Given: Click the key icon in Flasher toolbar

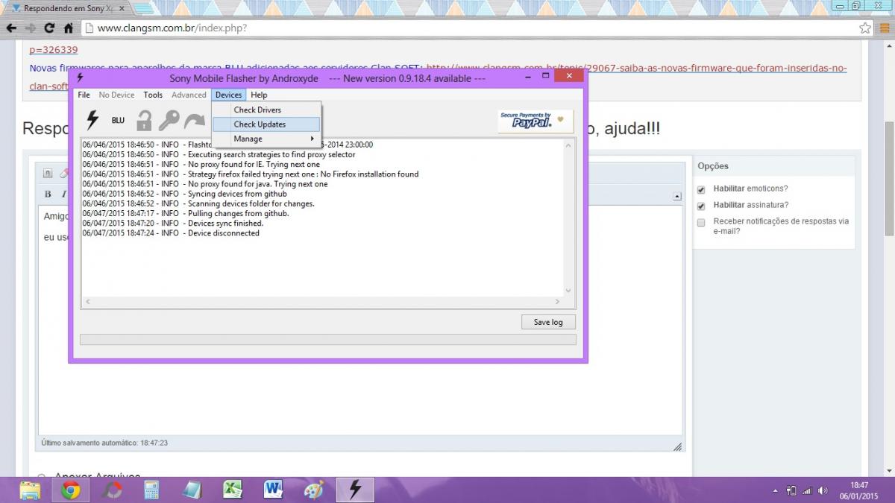Looking at the screenshot, I should coord(169,121).
